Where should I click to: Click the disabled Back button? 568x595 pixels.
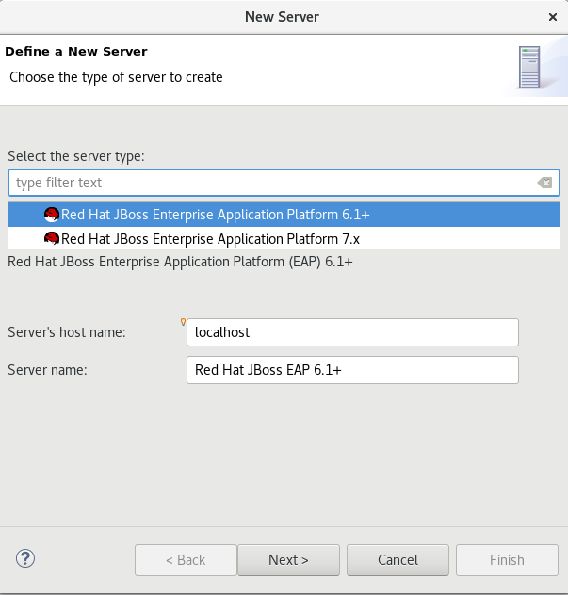click(186, 560)
